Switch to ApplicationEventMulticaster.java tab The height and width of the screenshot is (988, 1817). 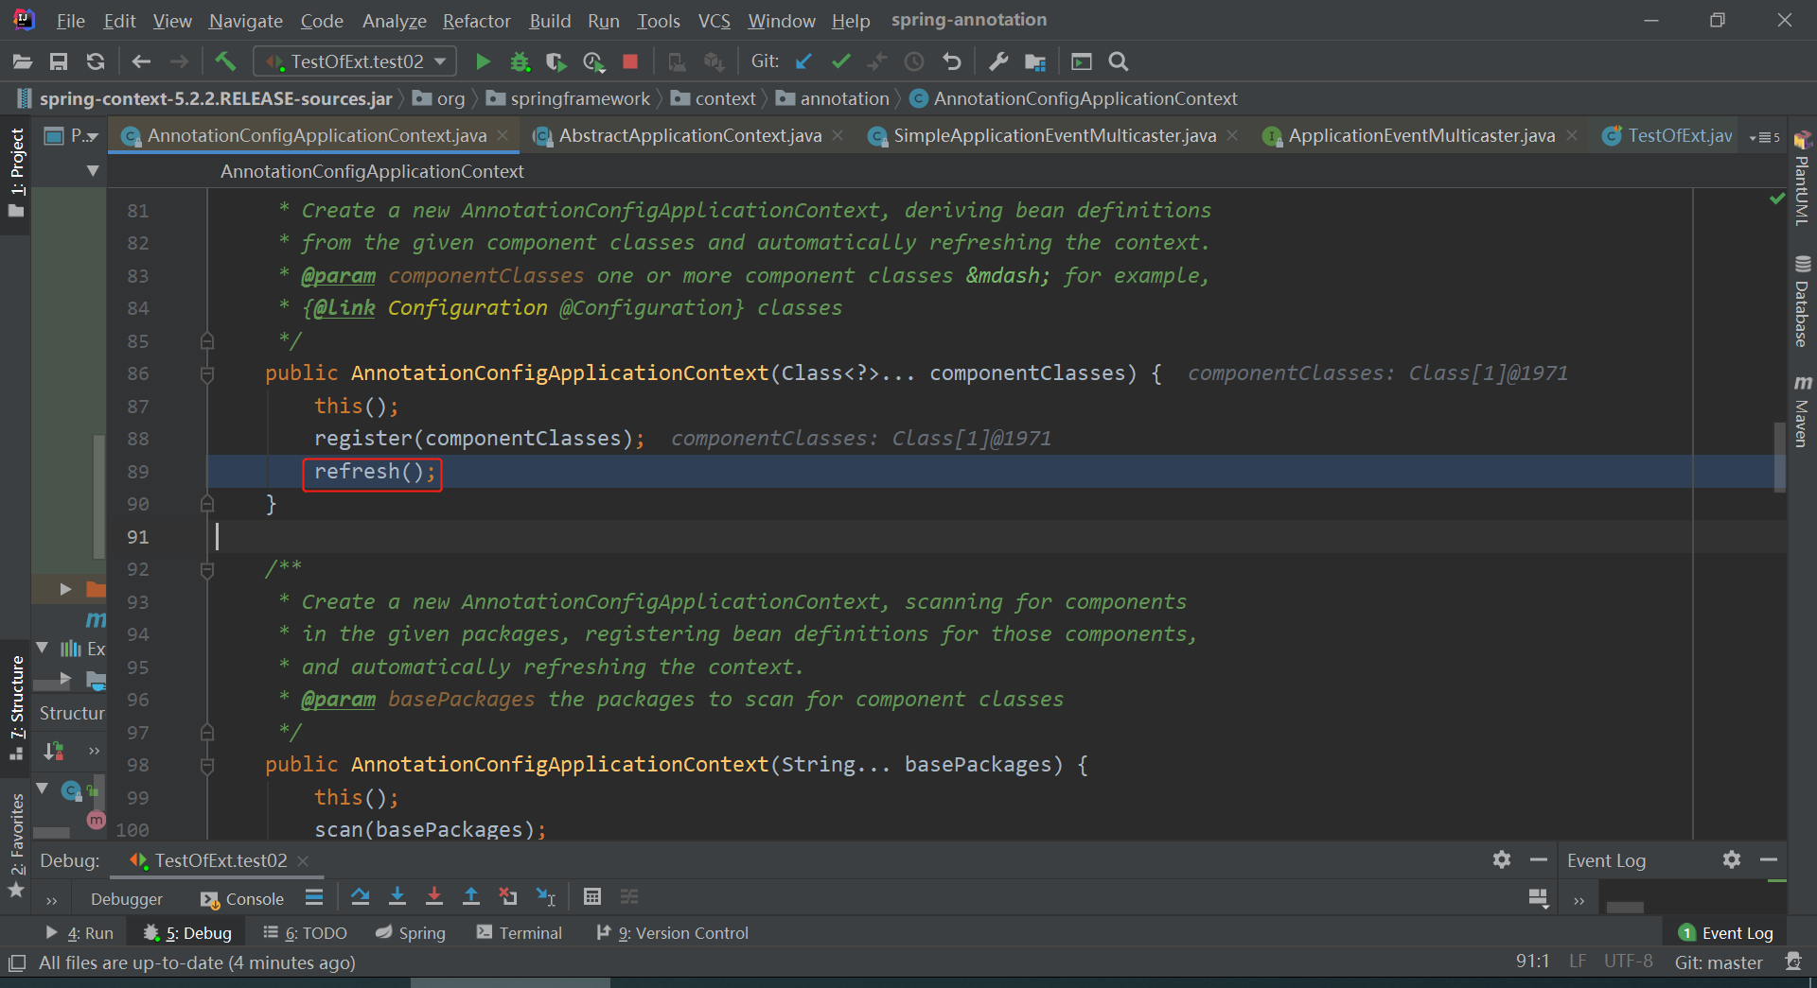point(1421,136)
